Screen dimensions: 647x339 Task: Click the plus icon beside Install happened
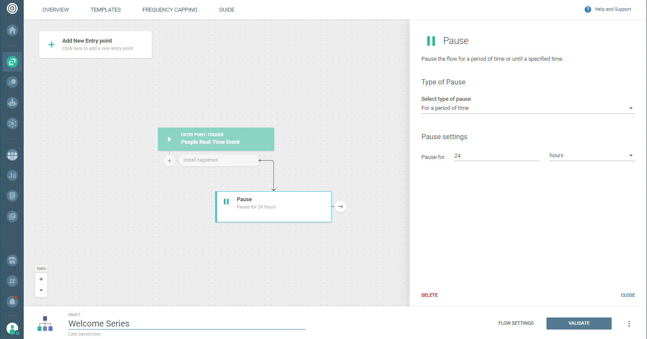pos(170,161)
